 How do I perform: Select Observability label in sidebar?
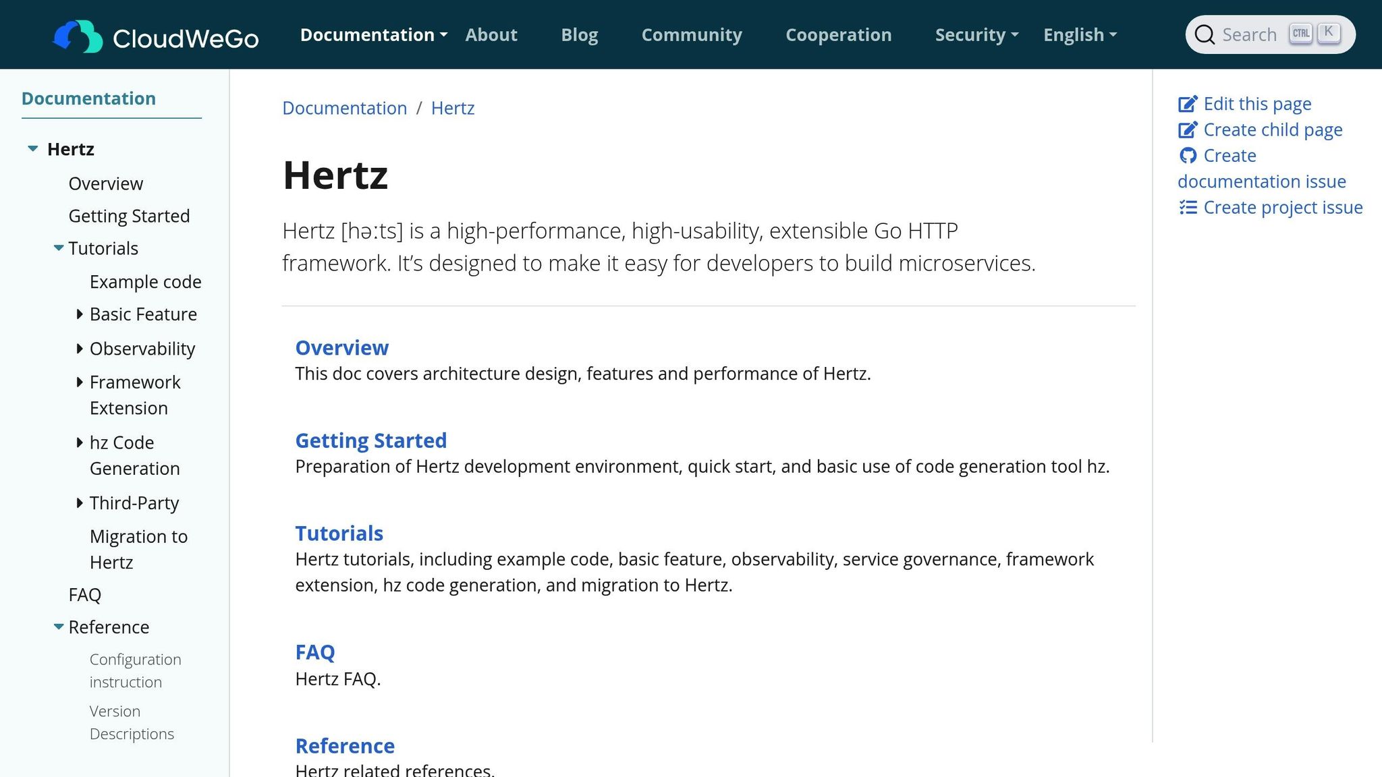pyautogui.click(x=142, y=349)
